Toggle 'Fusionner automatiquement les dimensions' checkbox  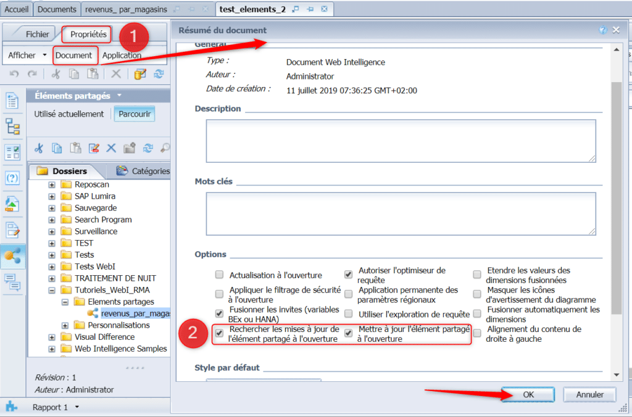[477, 314]
